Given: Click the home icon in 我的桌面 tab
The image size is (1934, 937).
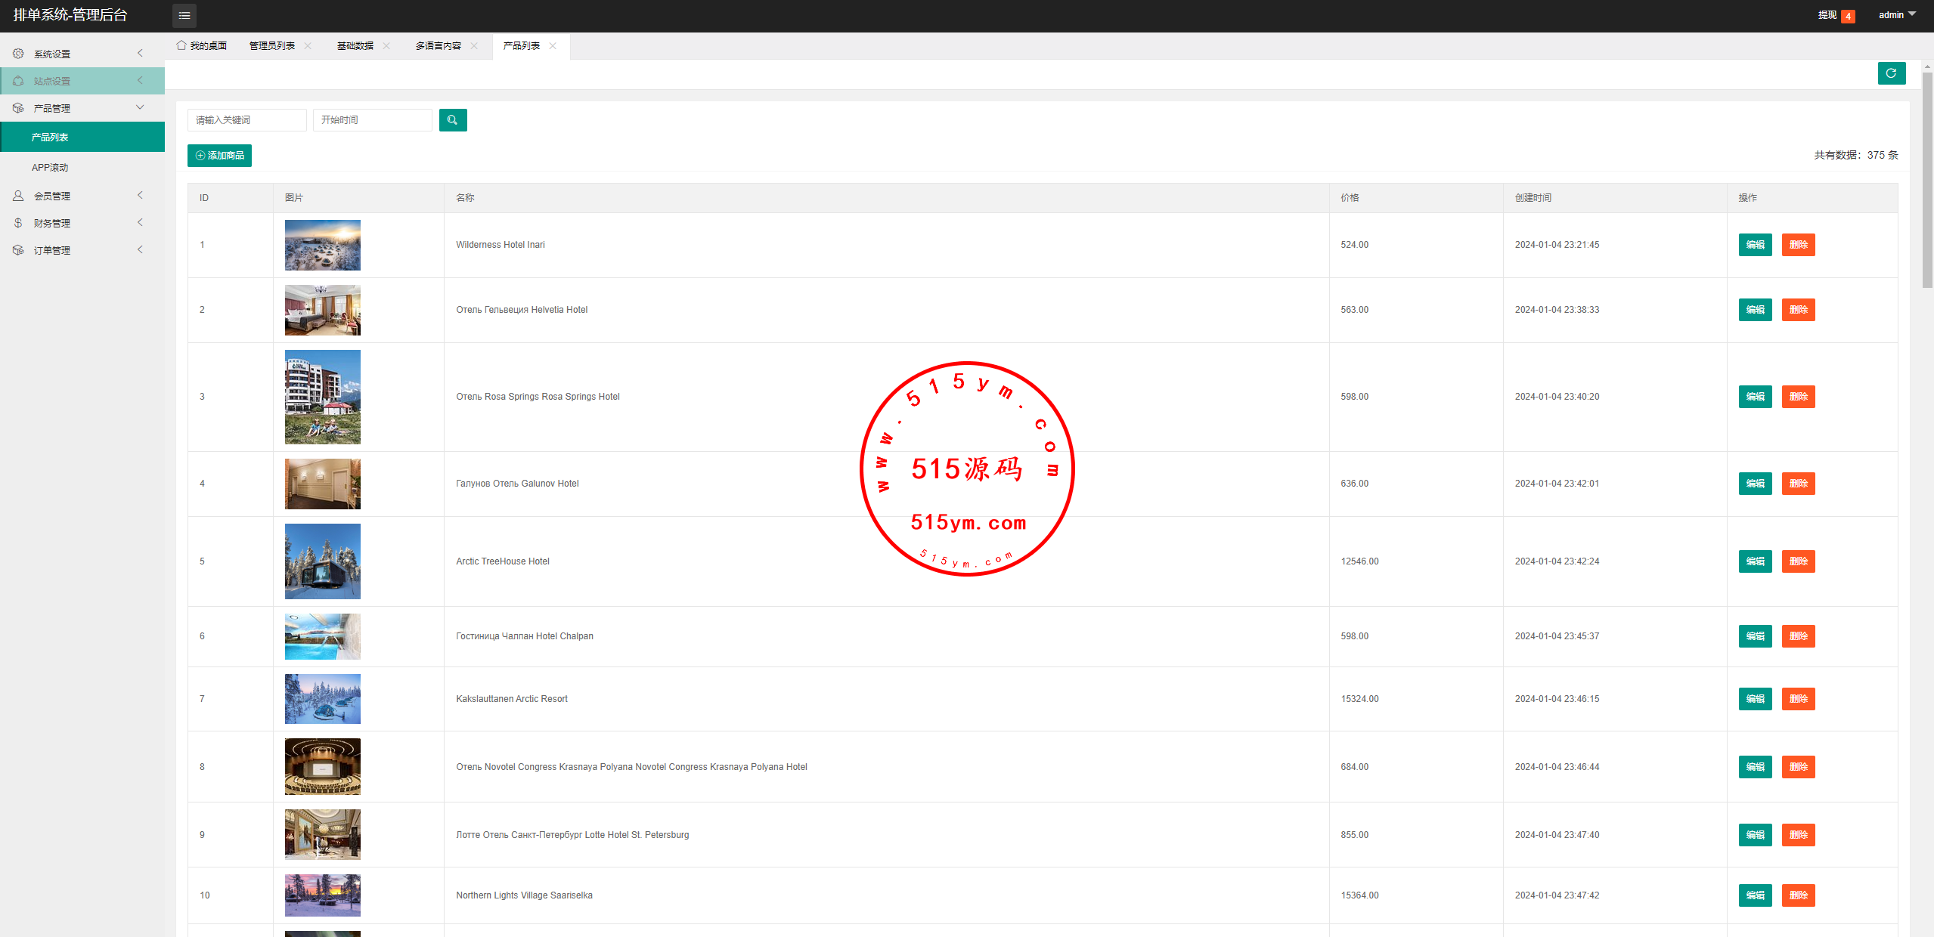Looking at the screenshot, I should tap(181, 45).
